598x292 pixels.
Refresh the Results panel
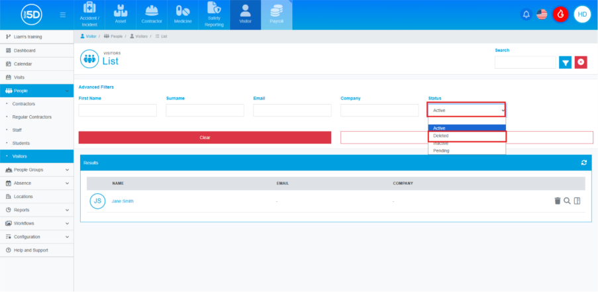(x=583, y=162)
